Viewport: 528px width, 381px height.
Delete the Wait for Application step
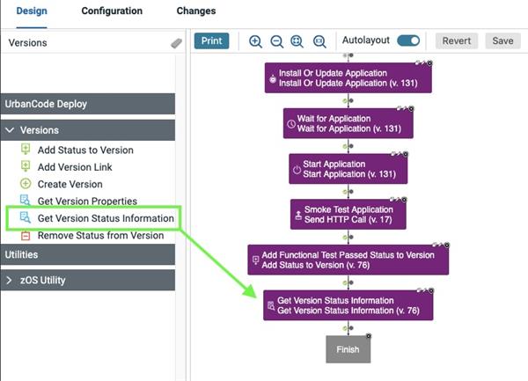point(411,108)
